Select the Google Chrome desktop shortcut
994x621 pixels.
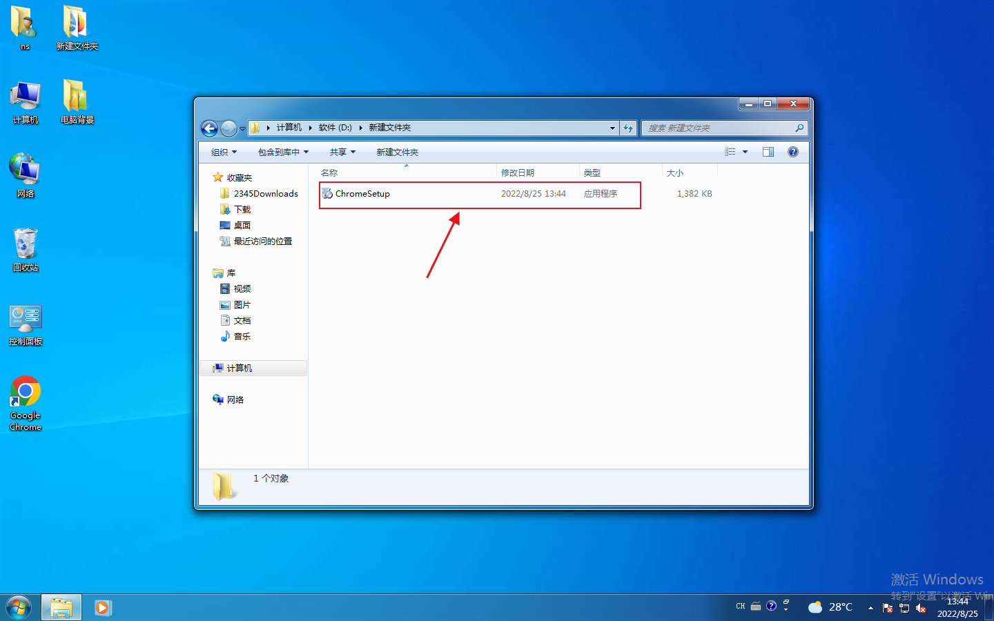click(25, 404)
